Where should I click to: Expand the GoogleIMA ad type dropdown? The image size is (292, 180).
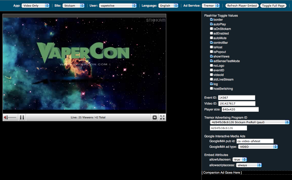click(258, 147)
